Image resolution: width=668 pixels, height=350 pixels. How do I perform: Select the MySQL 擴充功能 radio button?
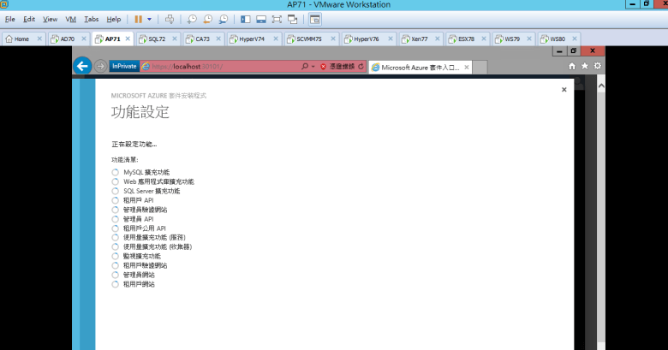tap(115, 172)
